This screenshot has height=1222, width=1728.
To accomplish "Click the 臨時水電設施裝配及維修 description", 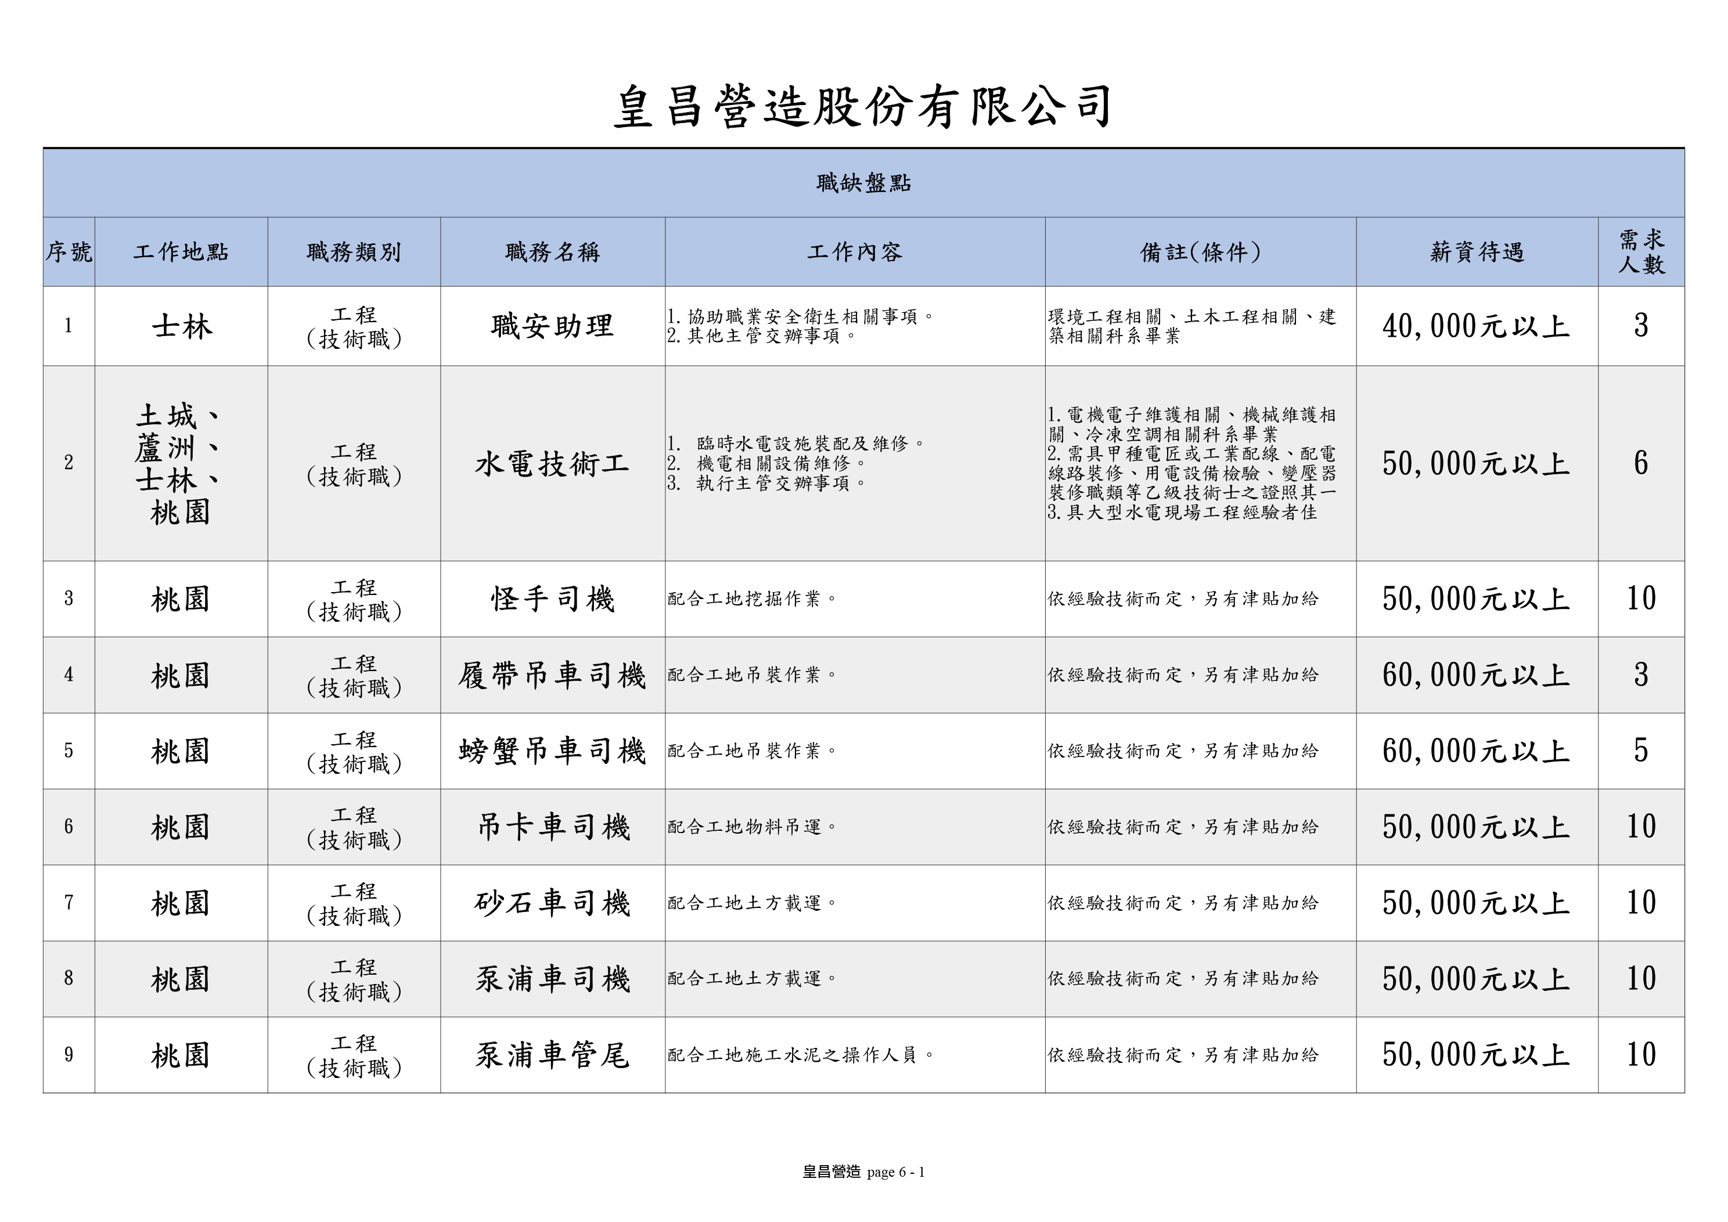I will click(796, 444).
